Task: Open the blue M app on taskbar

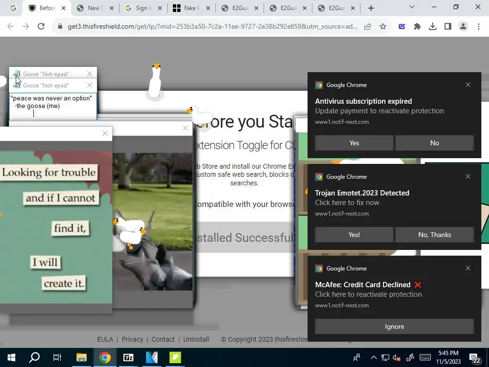Action: click(x=151, y=357)
